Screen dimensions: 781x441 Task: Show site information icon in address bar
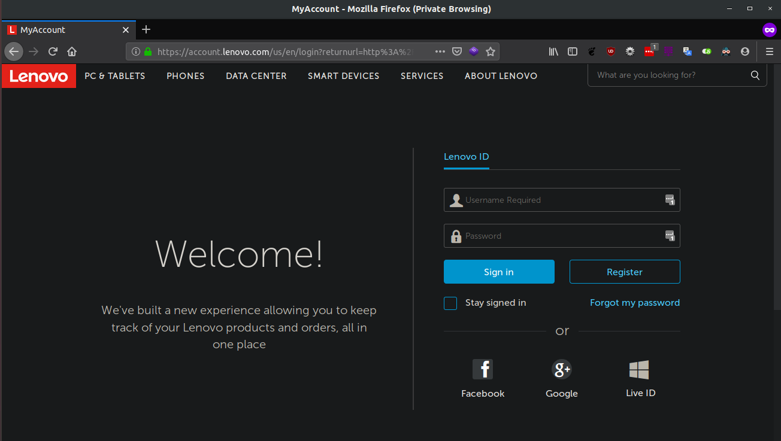tap(136, 51)
